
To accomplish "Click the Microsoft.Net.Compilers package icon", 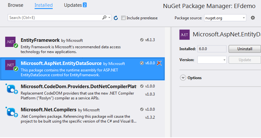I will pyautogui.click(x=11, y=112).
